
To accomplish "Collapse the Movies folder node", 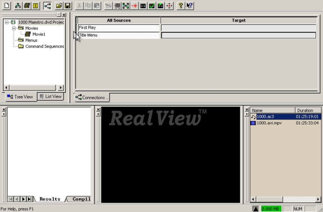I will pos(14,28).
